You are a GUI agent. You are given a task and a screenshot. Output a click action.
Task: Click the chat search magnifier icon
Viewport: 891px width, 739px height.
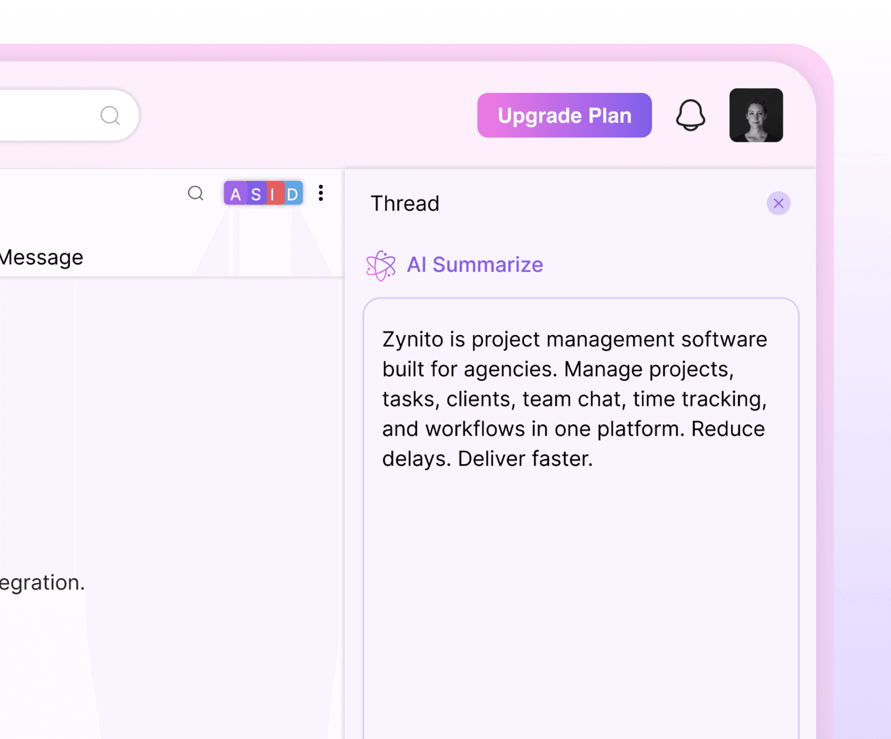[x=196, y=193]
